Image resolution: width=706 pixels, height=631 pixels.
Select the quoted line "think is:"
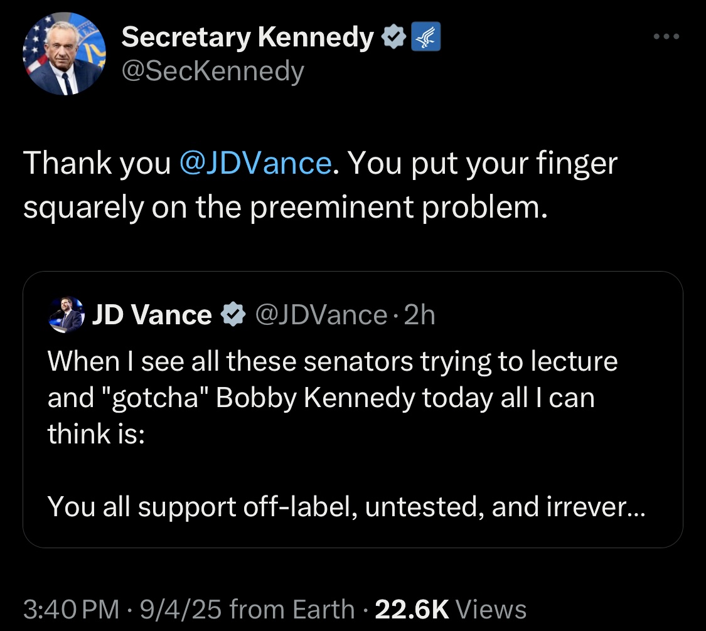(96, 433)
